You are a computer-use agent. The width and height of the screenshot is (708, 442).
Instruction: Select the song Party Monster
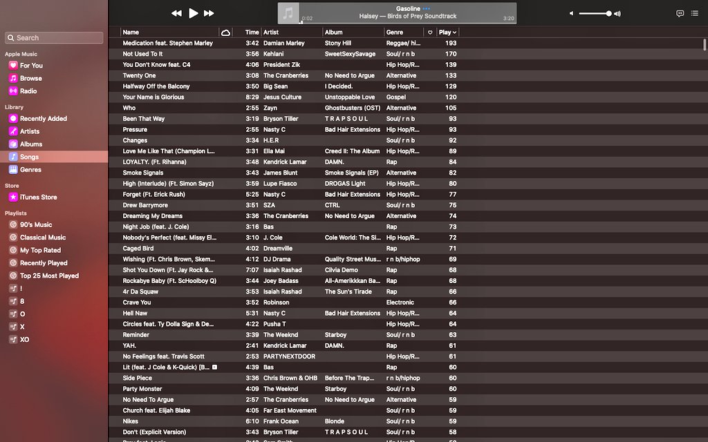pos(142,390)
